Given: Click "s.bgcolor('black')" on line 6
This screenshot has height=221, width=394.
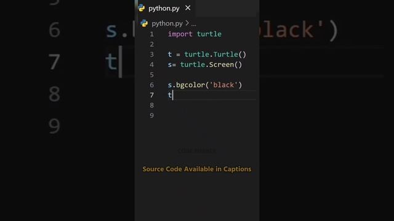Looking at the screenshot, I should pyautogui.click(x=205, y=85).
